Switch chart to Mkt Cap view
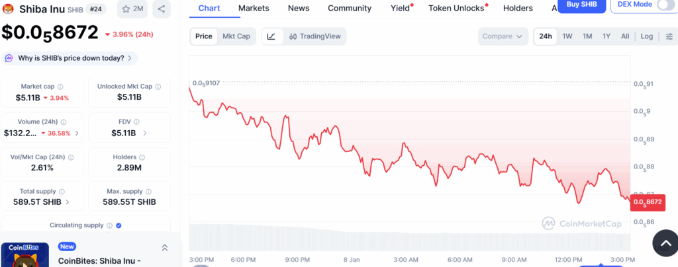The height and width of the screenshot is (267, 678). click(x=236, y=36)
